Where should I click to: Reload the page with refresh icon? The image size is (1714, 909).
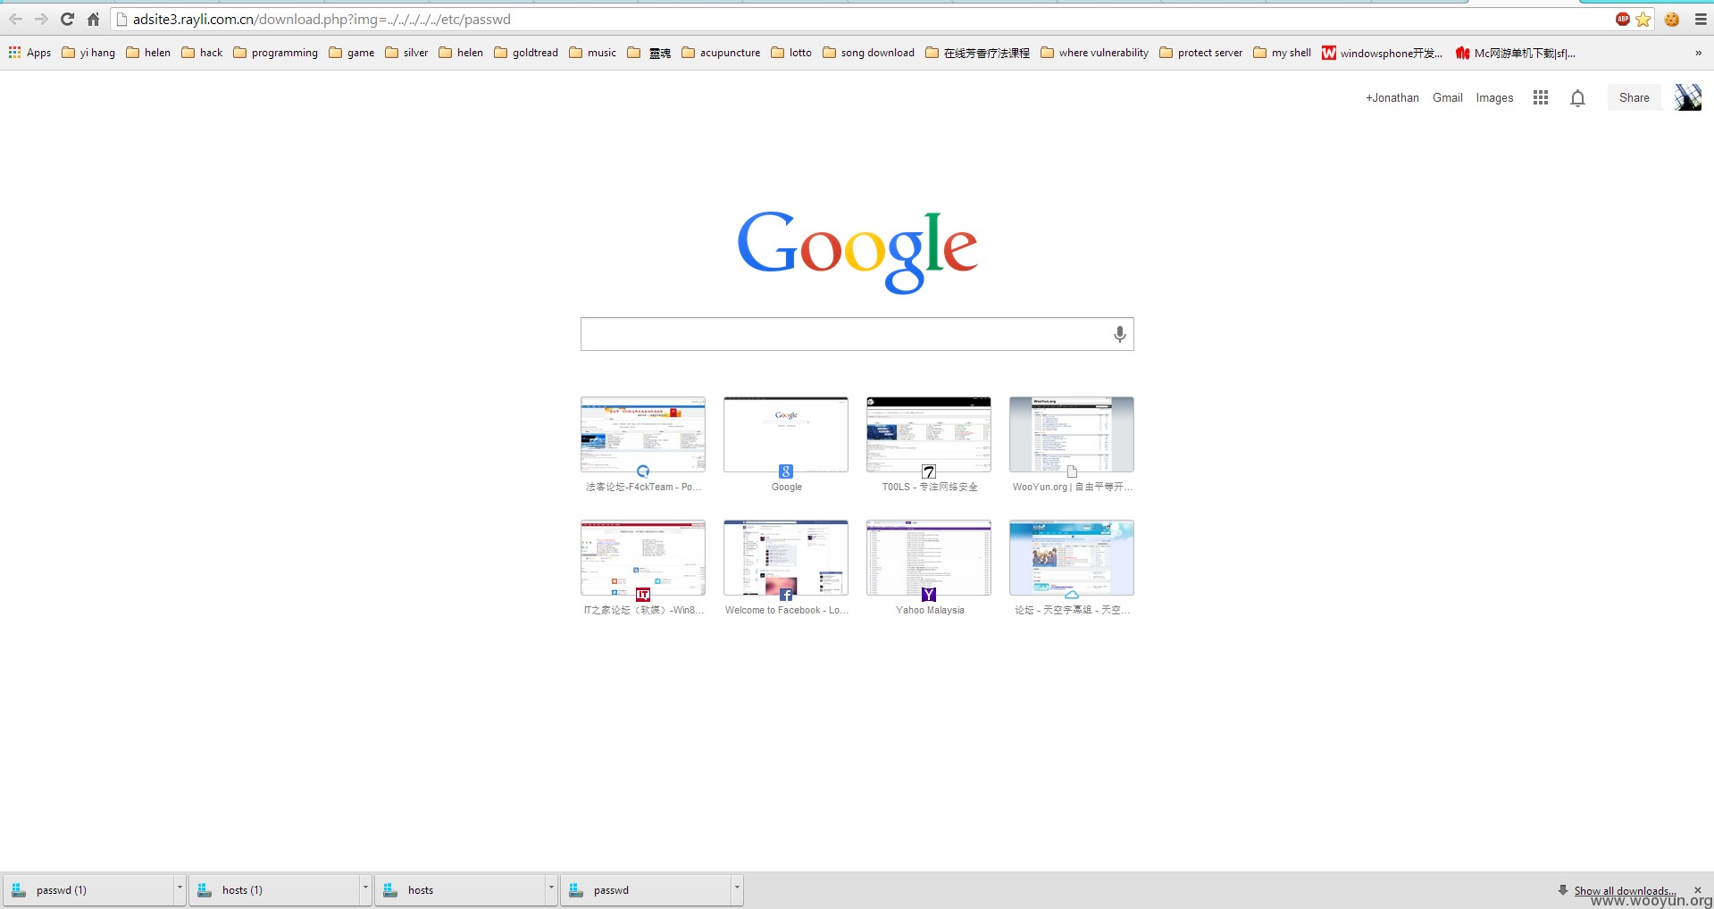67,19
